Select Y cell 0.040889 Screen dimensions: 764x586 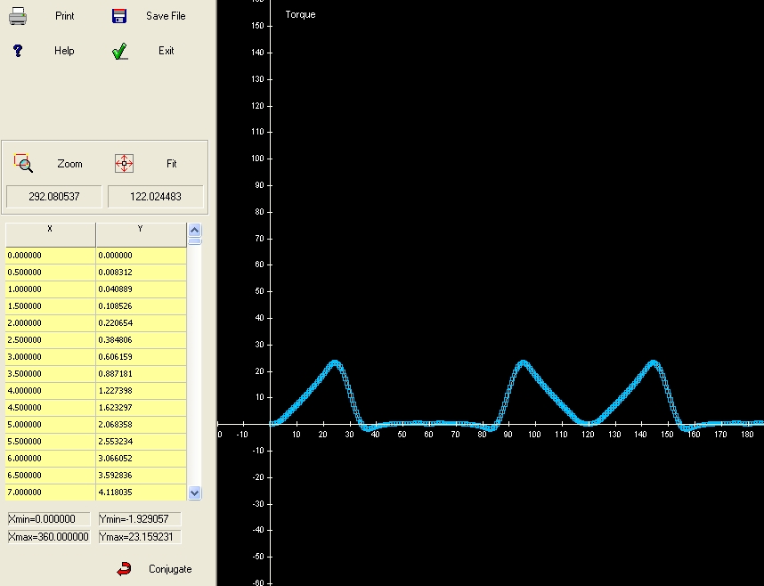click(x=141, y=289)
